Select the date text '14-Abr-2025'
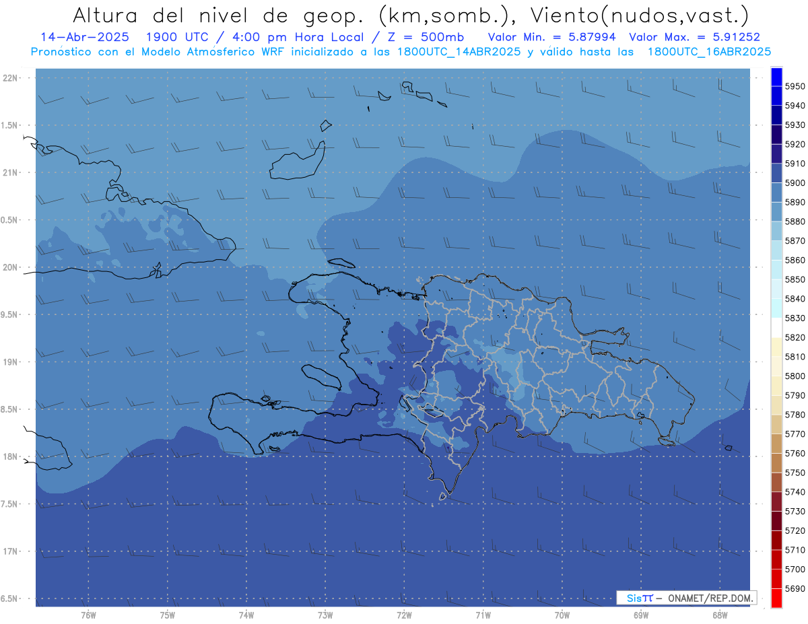The image size is (808, 624). tap(84, 37)
